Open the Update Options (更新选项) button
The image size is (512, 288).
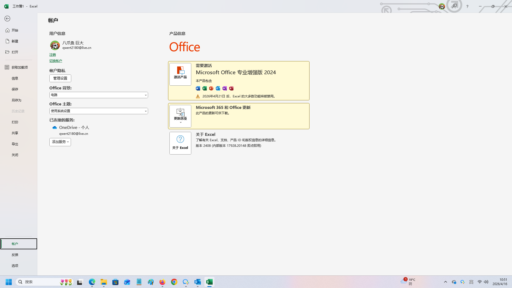coord(180,116)
